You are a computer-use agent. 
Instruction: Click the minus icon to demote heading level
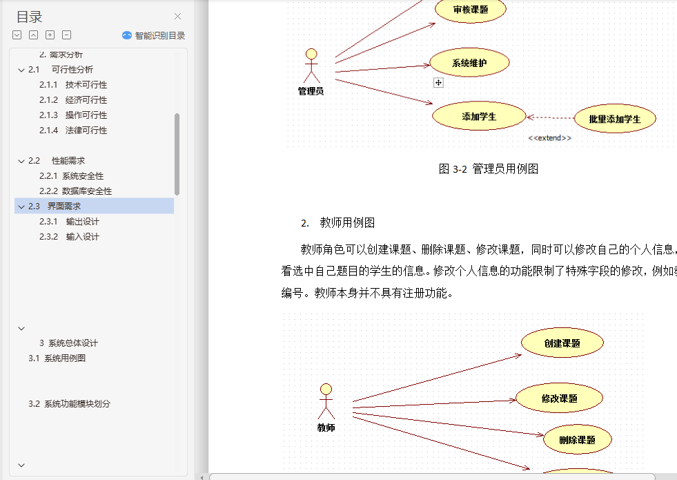[66, 35]
